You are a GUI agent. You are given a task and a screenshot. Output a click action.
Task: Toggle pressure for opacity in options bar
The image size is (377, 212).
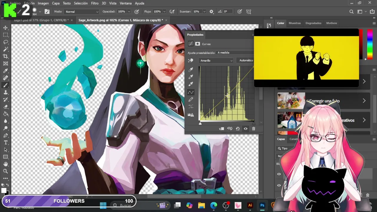pos(137,11)
